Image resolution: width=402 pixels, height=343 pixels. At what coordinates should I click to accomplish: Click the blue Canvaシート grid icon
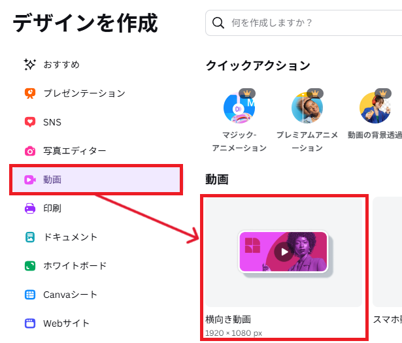point(30,295)
